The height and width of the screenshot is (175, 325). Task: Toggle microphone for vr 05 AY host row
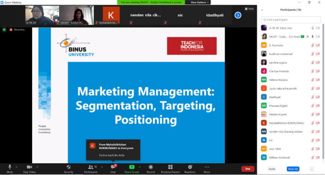pyautogui.click(x=312, y=28)
